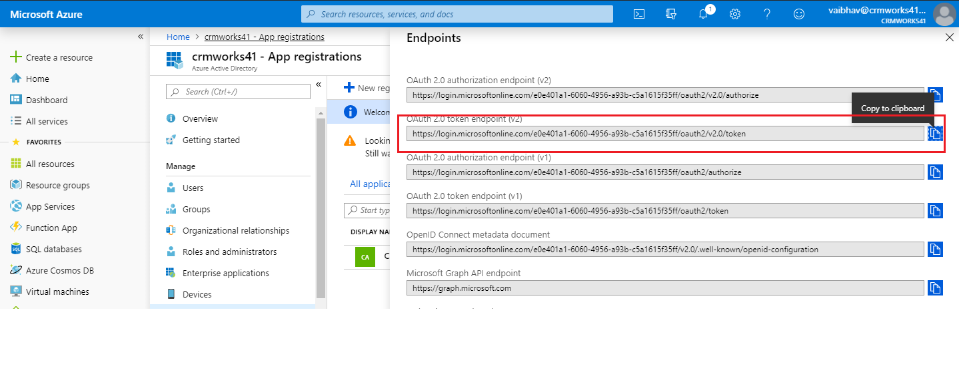The image size is (959, 386).
Task: Collapse the App registrations resource menu
Action: (319, 84)
